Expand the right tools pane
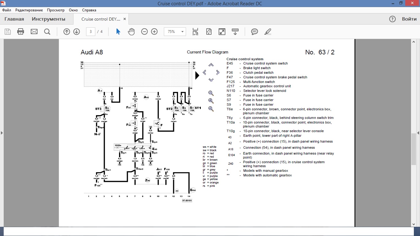420x236 pixels. click(418, 133)
